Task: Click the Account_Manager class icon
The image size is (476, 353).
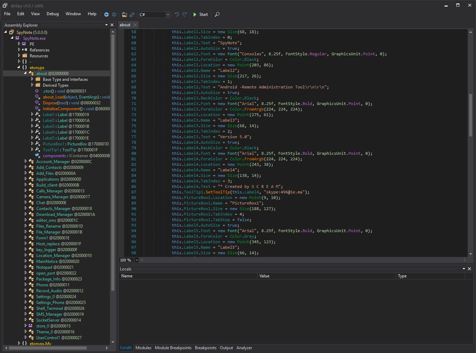Action: coord(31,161)
